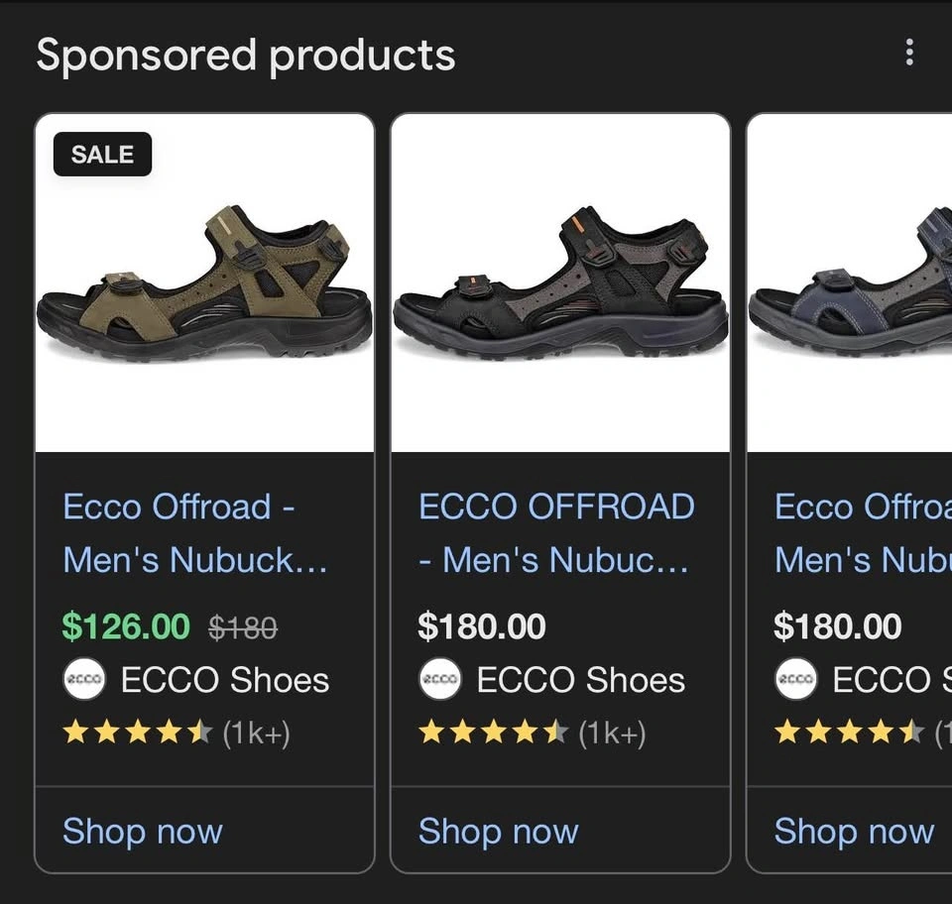Click star rating of third sandal
The height and width of the screenshot is (904, 952).
[848, 733]
